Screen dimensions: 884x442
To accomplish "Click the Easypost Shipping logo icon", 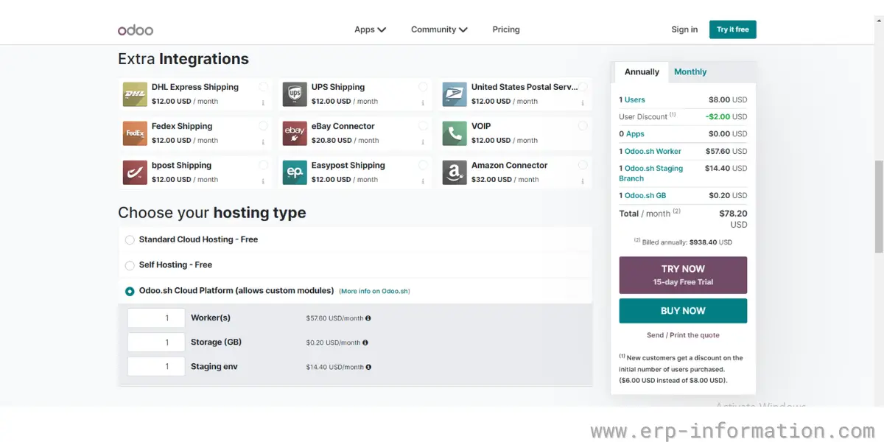I will (294, 172).
